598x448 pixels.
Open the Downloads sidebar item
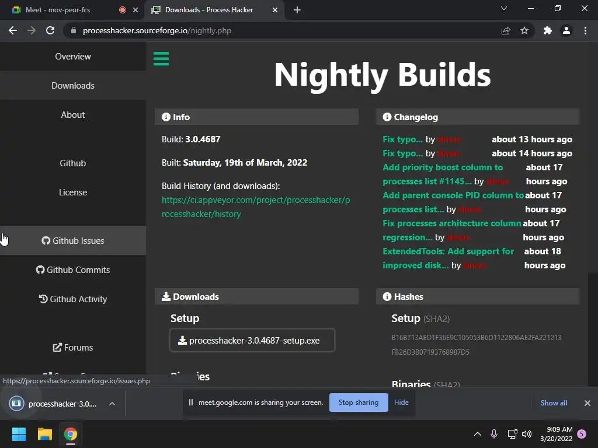73,86
